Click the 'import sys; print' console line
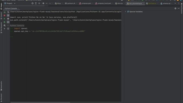Image resolution: width=183 pixels, height=103 pixels. [43, 17]
